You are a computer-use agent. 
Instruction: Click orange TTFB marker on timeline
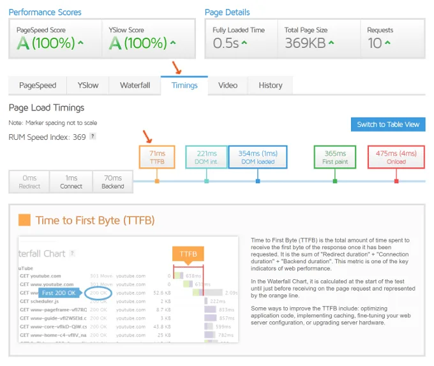157,181
